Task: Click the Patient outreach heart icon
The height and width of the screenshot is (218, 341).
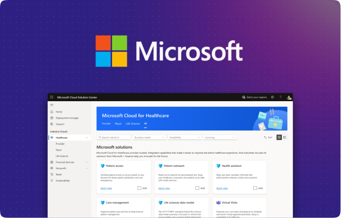Action: point(160,166)
